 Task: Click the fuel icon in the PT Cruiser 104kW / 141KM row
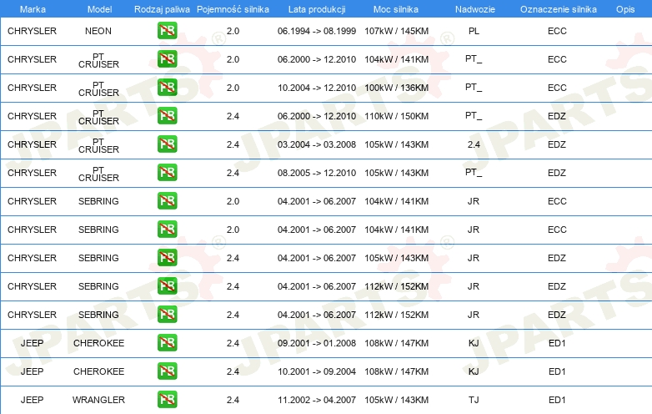tap(167, 59)
